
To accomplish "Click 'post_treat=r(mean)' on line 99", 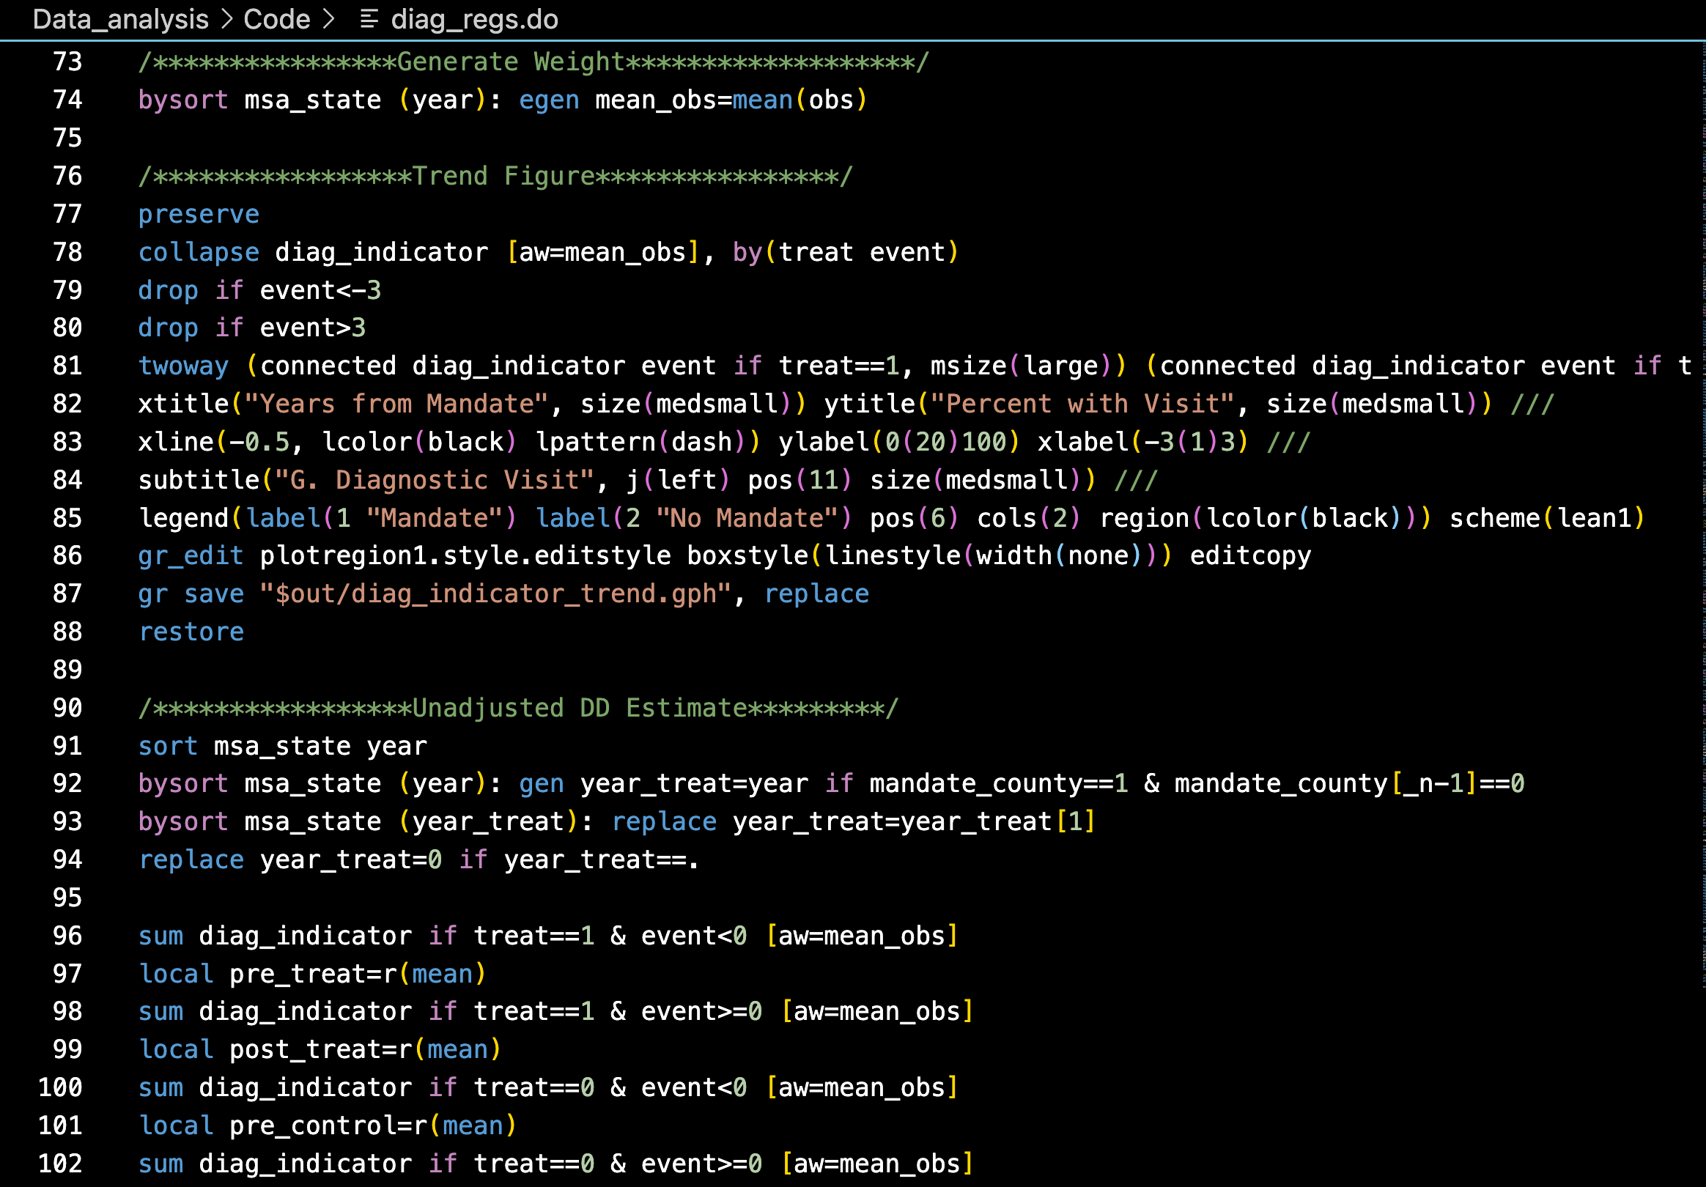I will (x=366, y=1049).
